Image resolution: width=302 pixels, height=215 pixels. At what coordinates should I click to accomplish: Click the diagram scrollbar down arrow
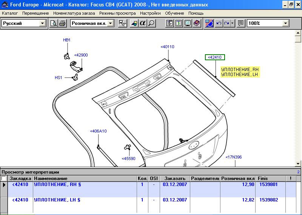[x=298, y=164]
